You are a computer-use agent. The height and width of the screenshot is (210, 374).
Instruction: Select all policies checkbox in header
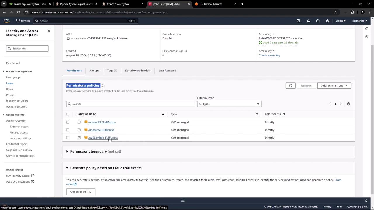point(67,114)
